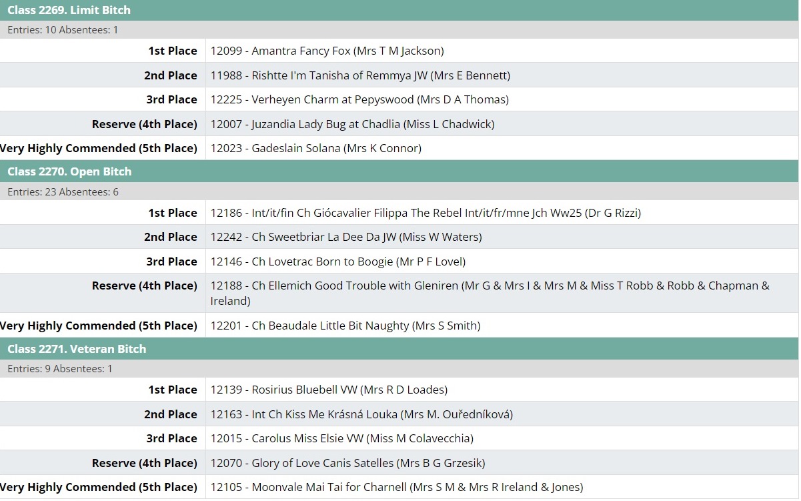Click Veteran Bitch entries and absentees line
The height and width of the screenshot is (501, 801).
pos(60,369)
